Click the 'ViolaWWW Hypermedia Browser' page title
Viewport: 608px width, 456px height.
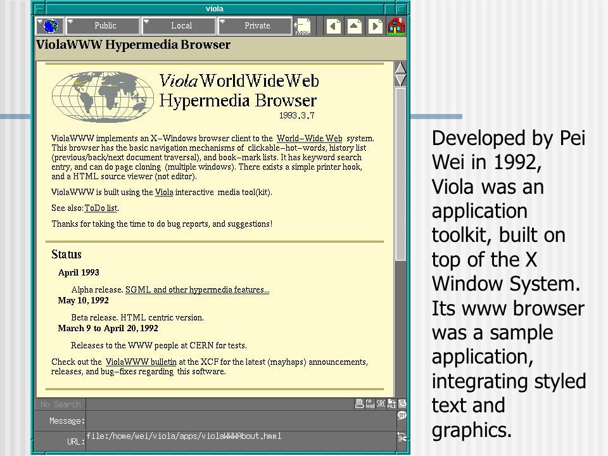134,44
